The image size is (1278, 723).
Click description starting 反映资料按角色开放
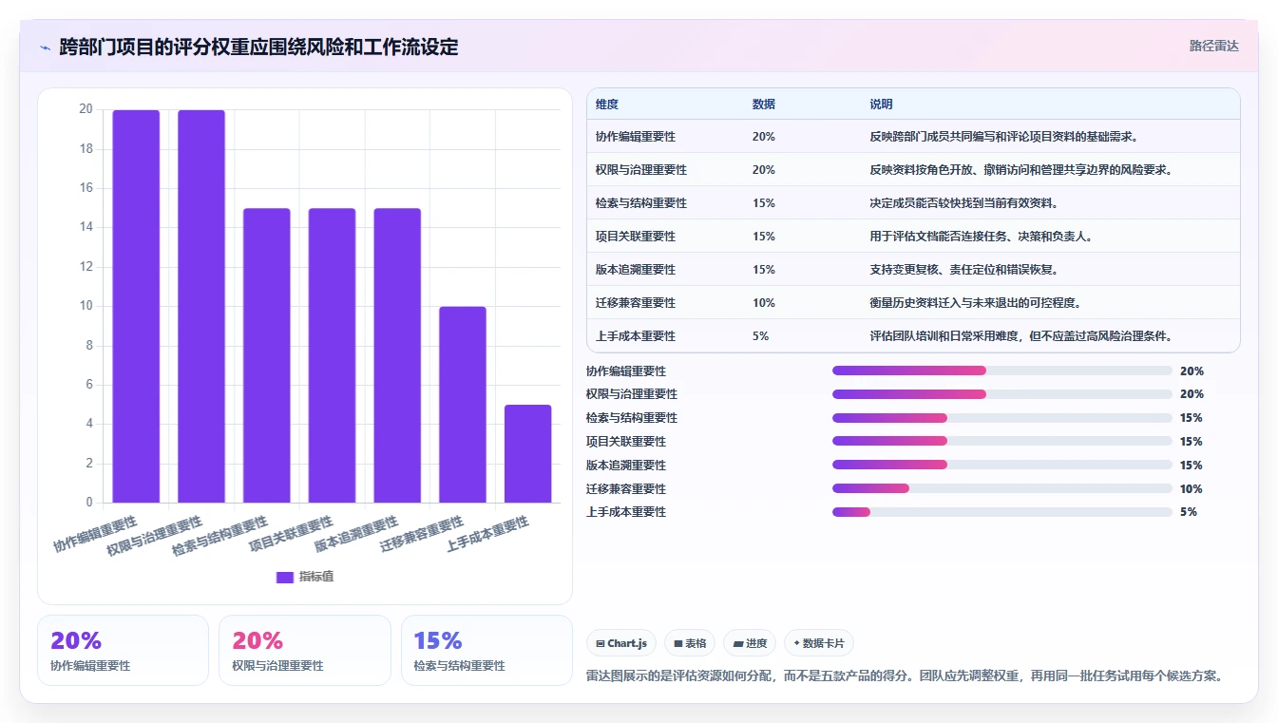(x=1021, y=170)
